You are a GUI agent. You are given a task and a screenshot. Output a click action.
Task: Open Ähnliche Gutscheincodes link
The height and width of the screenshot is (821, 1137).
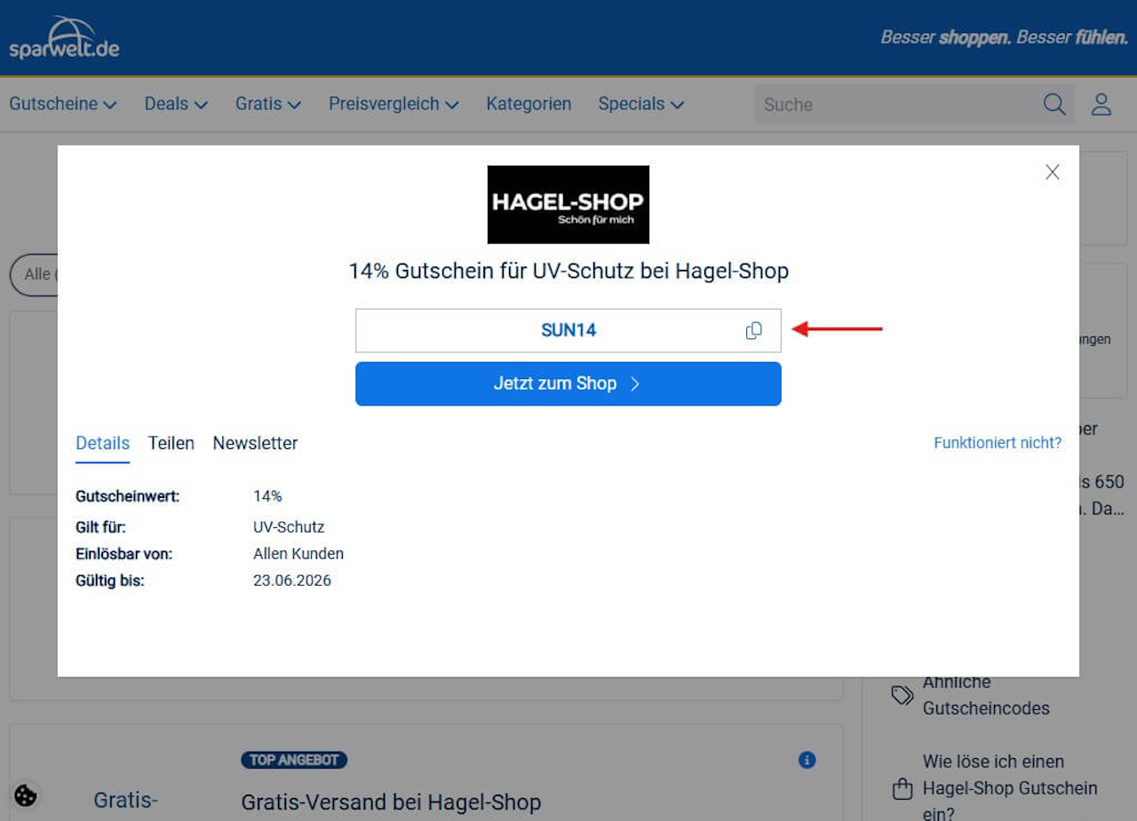[986, 695]
